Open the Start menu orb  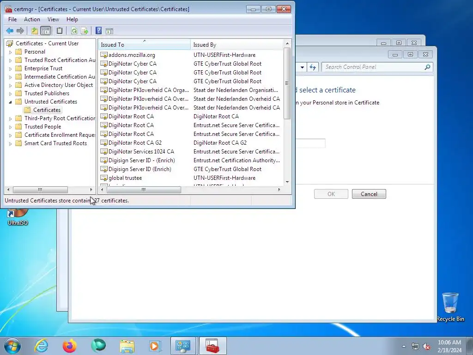(x=12, y=346)
